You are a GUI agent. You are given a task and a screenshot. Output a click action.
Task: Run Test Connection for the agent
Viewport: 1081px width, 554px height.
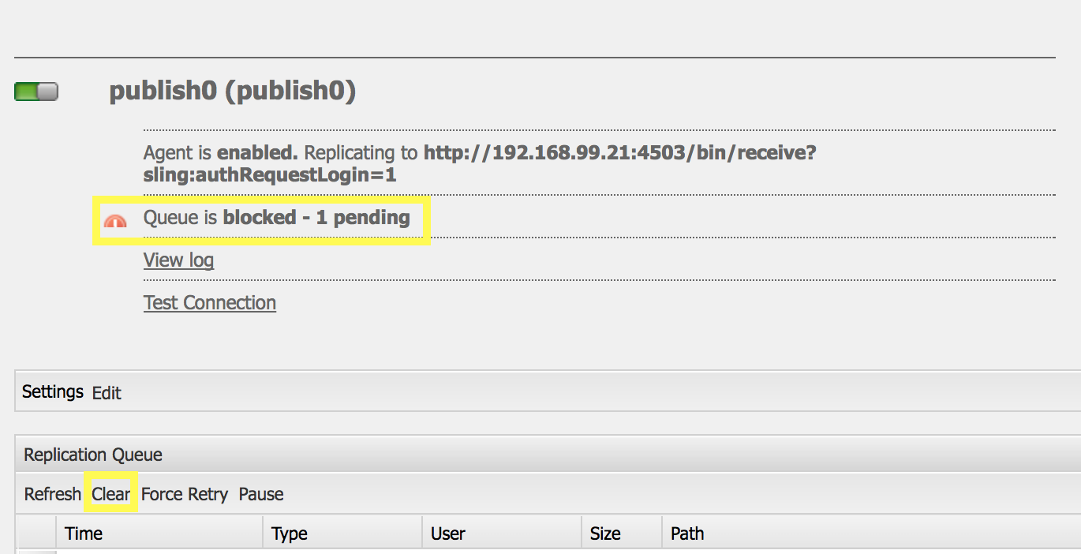209,302
